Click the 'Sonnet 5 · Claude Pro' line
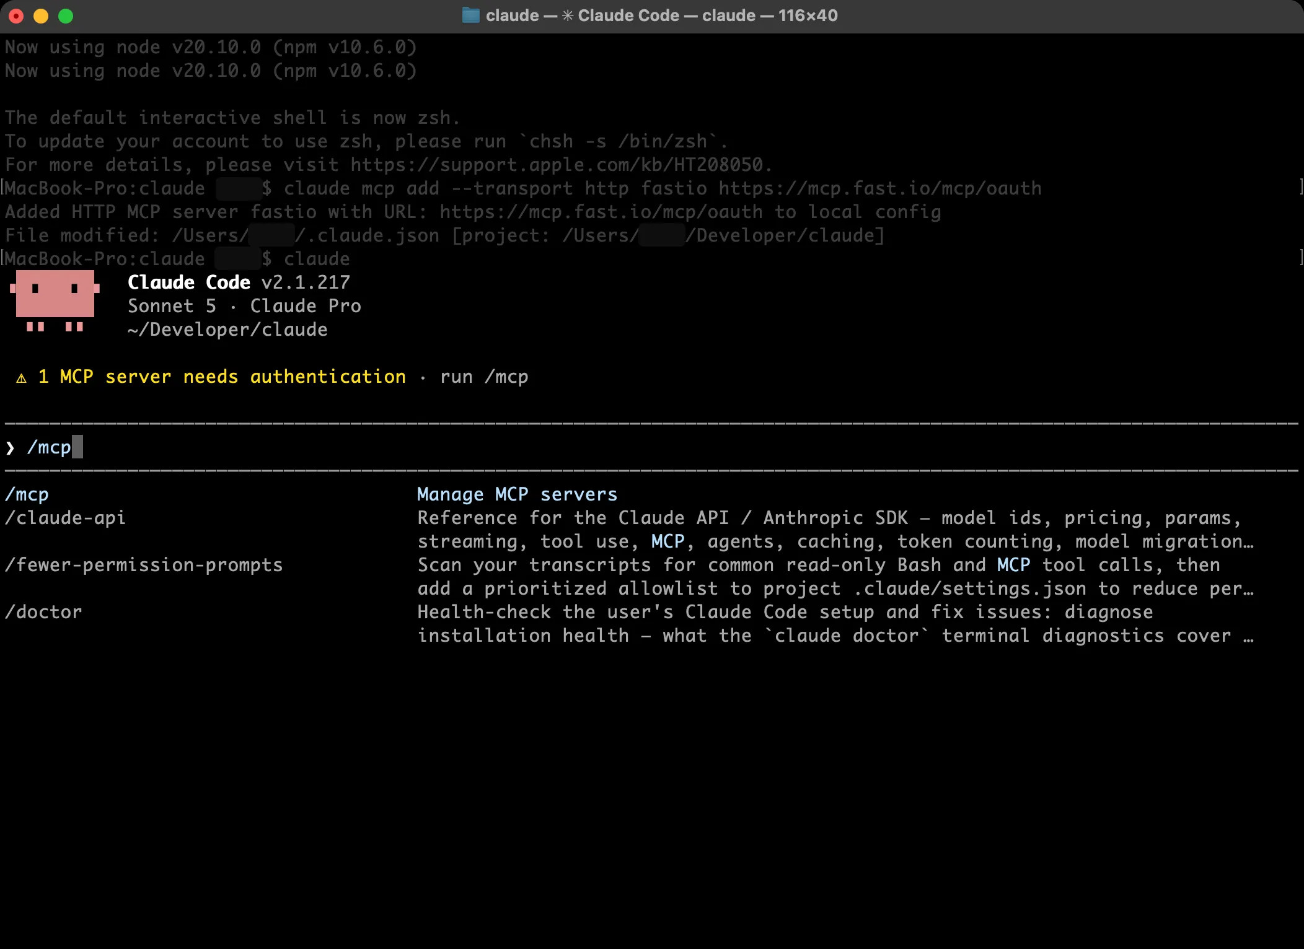Image resolution: width=1304 pixels, height=949 pixels. pos(244,306)
